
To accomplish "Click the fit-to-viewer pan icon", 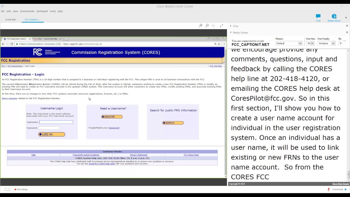I will tap(213, 26).
